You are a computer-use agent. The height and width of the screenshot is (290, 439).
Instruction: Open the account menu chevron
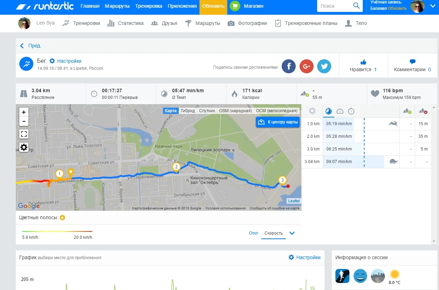[x=432, y=6]
